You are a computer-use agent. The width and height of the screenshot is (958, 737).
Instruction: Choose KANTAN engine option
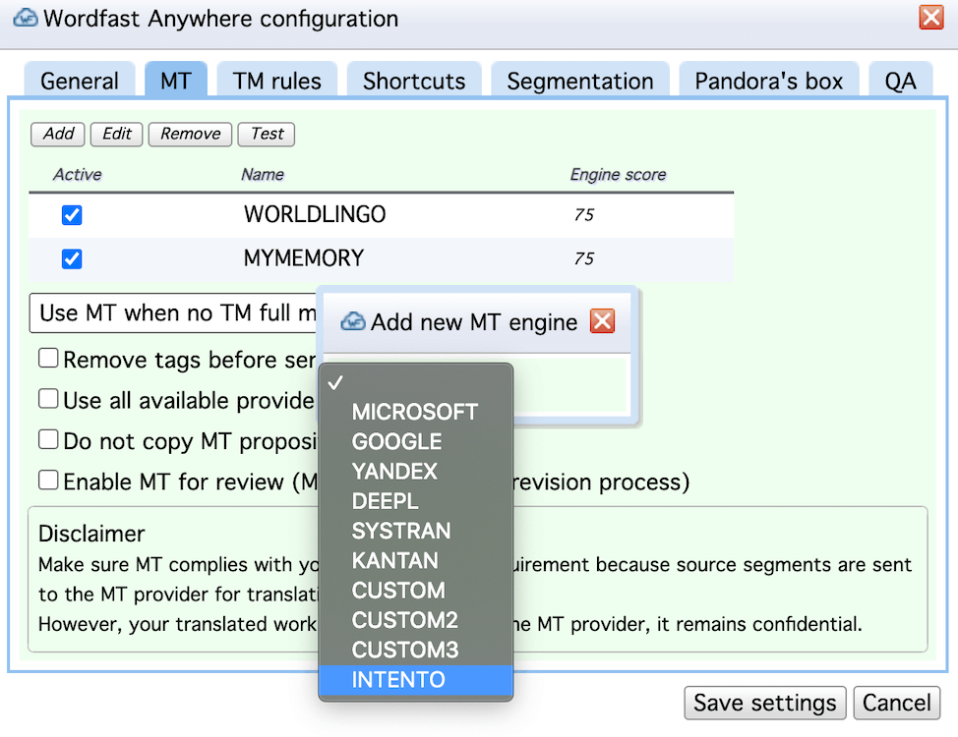tap(415, 560)
